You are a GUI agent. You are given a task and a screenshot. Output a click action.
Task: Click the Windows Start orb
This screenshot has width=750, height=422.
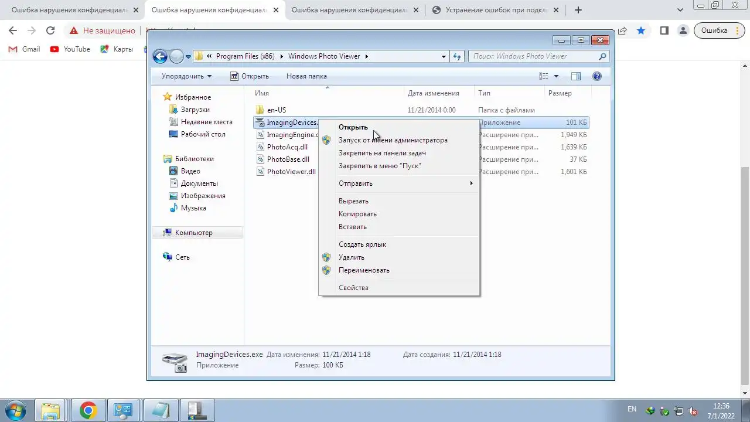coord(15,410)
